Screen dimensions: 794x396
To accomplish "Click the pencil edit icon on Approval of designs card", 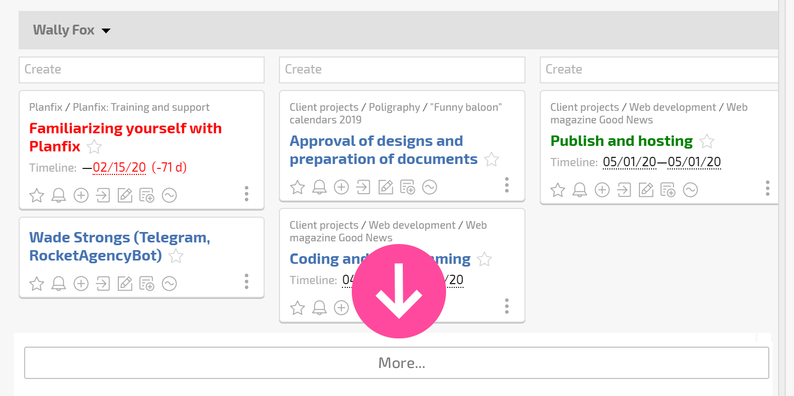I will (x=386, y=187).
